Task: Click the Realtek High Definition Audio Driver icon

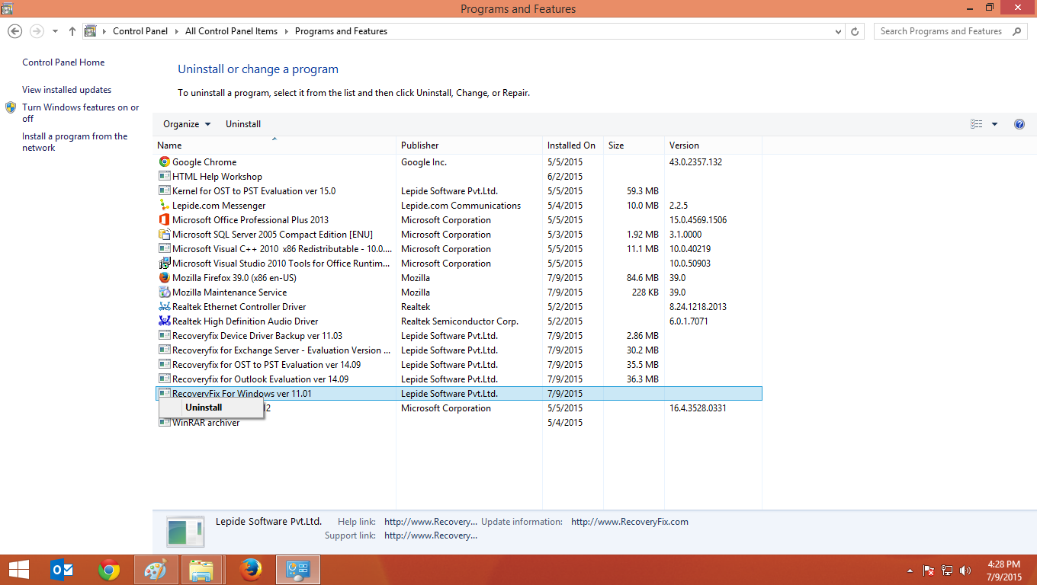Action: [164, 321]
